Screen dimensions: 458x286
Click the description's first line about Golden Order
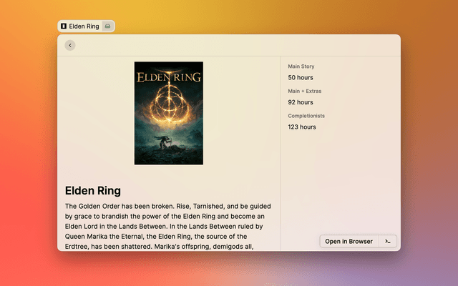pos(167,206)
